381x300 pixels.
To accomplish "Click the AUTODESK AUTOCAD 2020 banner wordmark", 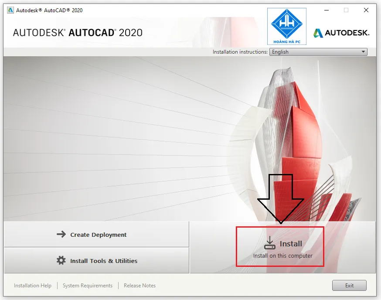I will (77, 33).
